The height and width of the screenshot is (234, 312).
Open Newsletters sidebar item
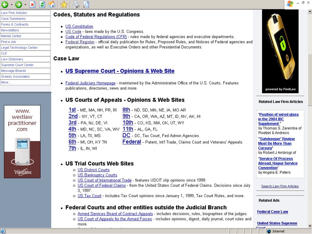pos(25,30)
